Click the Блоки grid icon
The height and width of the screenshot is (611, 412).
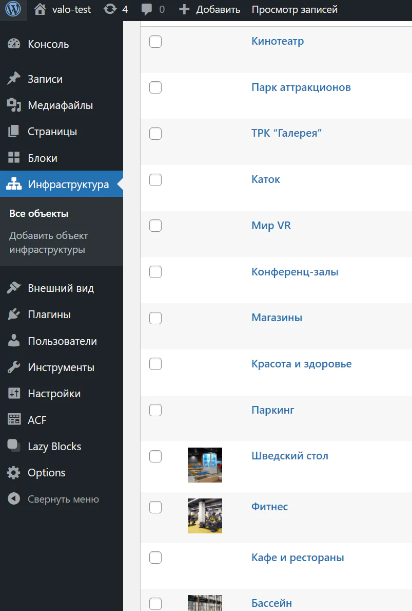coord(14,158)
